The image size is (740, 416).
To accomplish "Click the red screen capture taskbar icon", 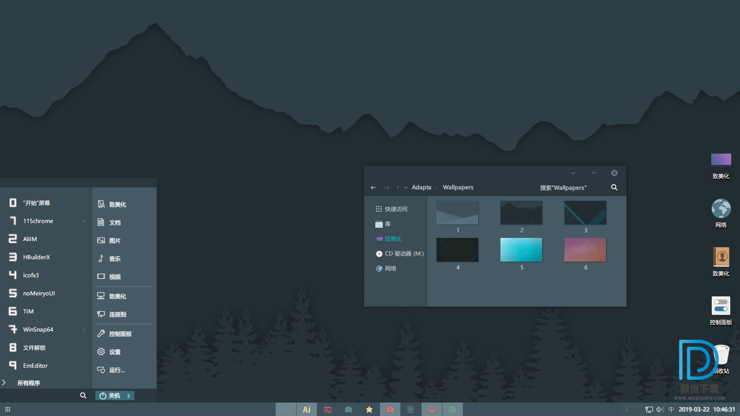I will coord(328,410).
